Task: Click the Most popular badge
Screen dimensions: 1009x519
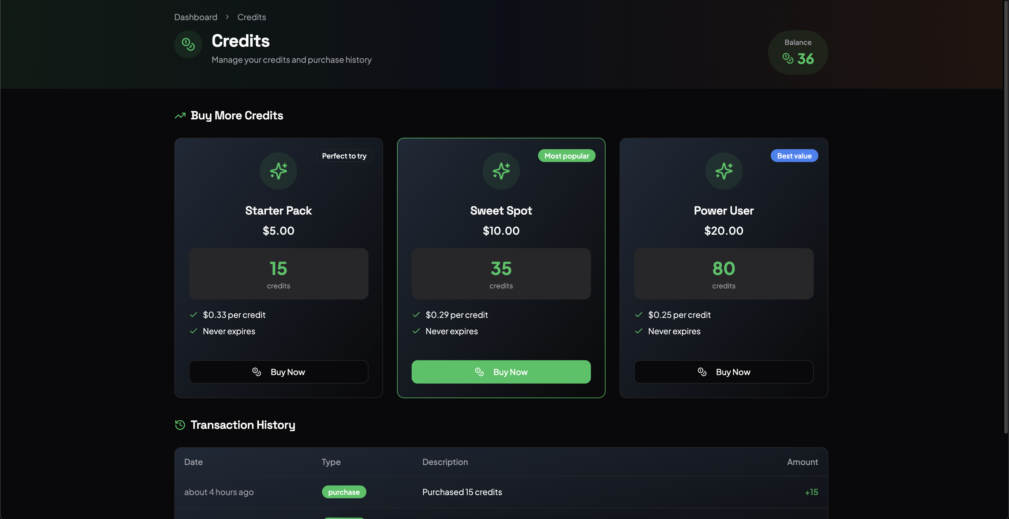Action: pyautogui.click(x=566, y=156)
